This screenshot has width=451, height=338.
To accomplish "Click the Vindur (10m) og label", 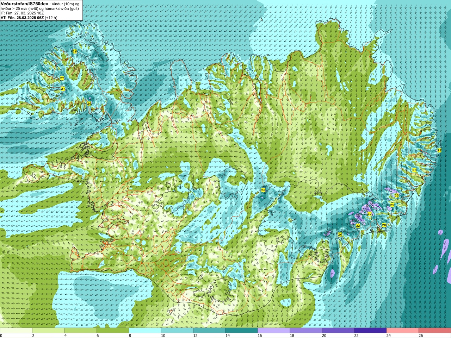I will coord(66,4).
